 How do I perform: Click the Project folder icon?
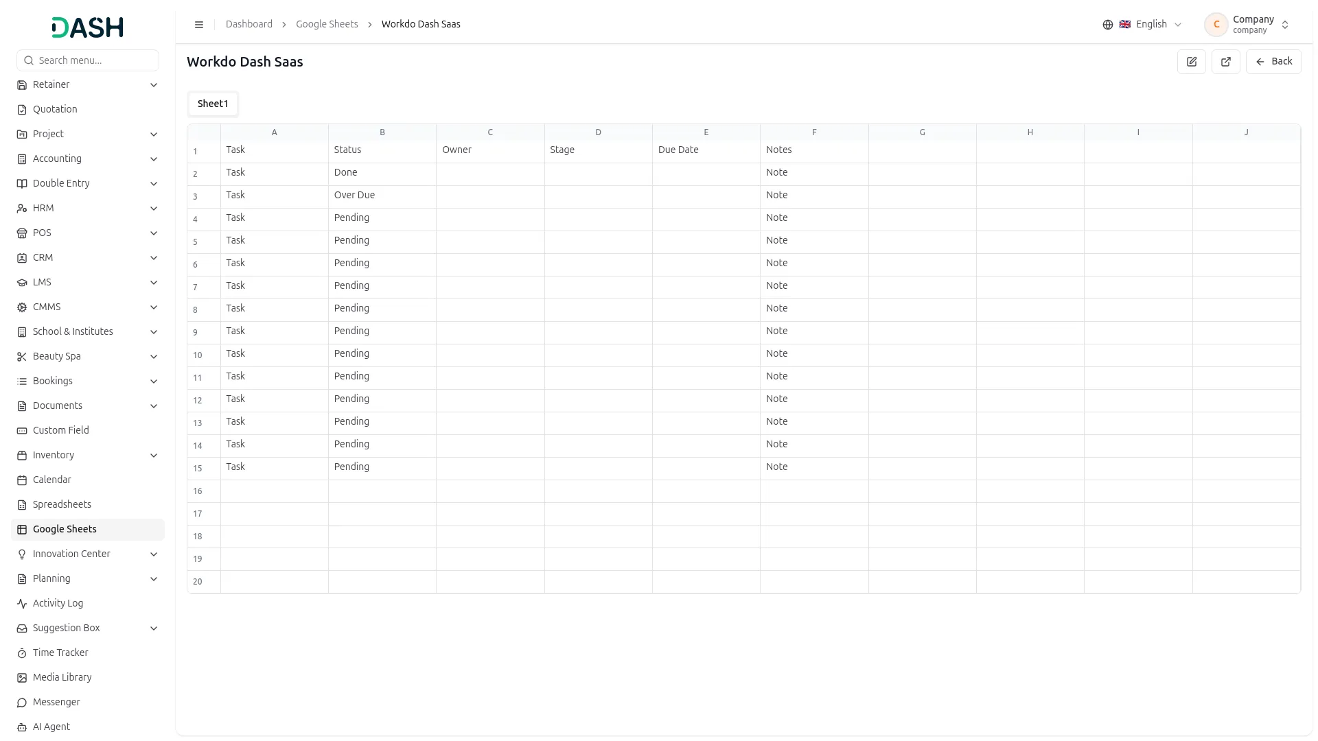tap(22, 134)
